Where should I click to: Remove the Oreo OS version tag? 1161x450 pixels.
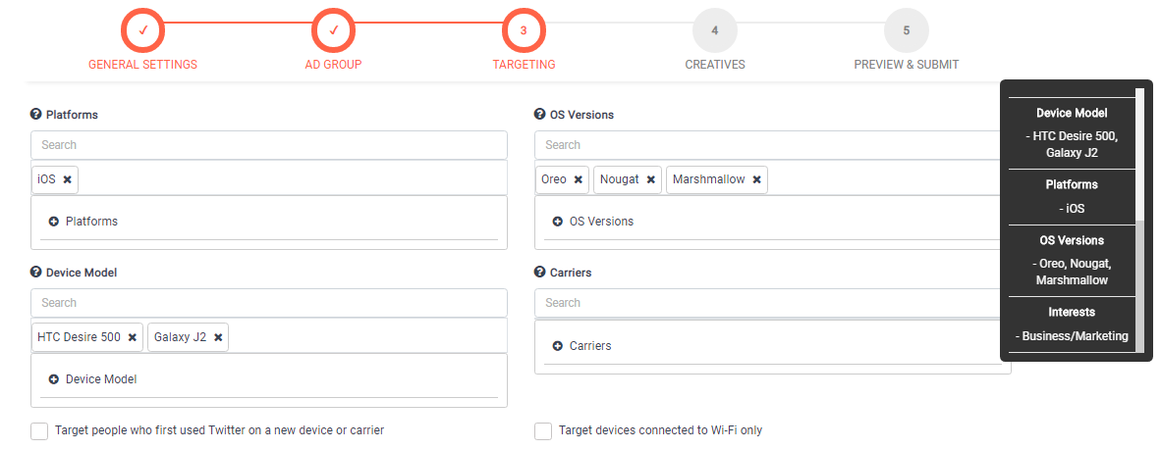(x=578, y=180)
